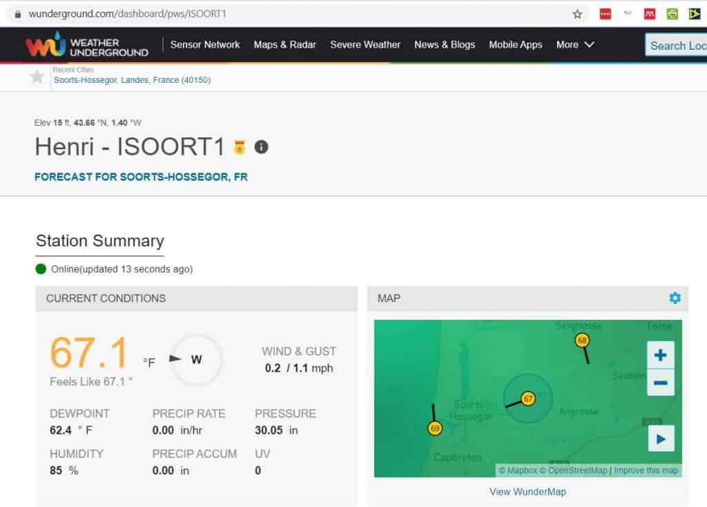The image size is (707, 507).
Task: Click the °F temperature unit label
Action: [x=149, y=362]
